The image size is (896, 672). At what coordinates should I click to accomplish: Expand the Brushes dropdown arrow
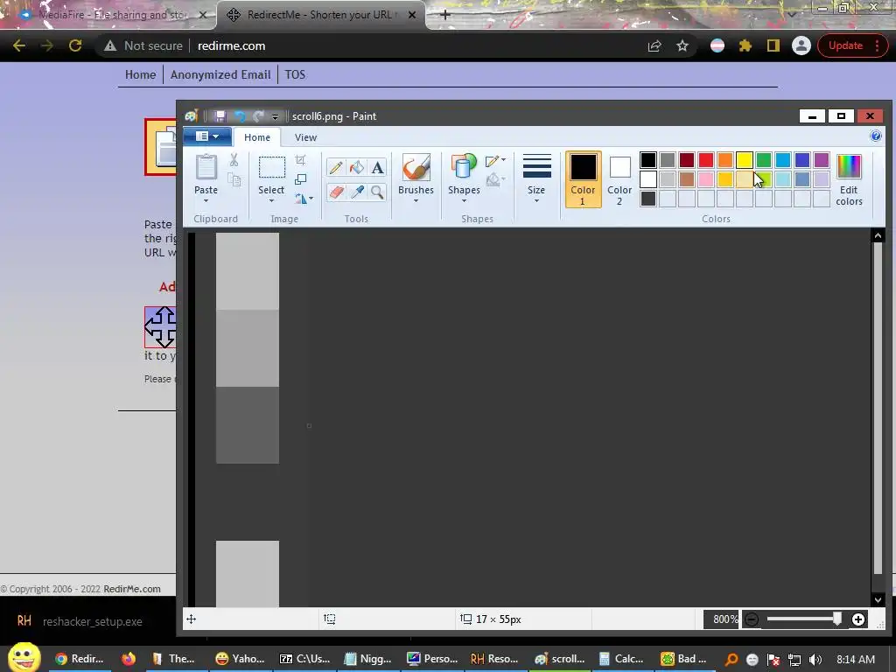(x=416, y=201)
